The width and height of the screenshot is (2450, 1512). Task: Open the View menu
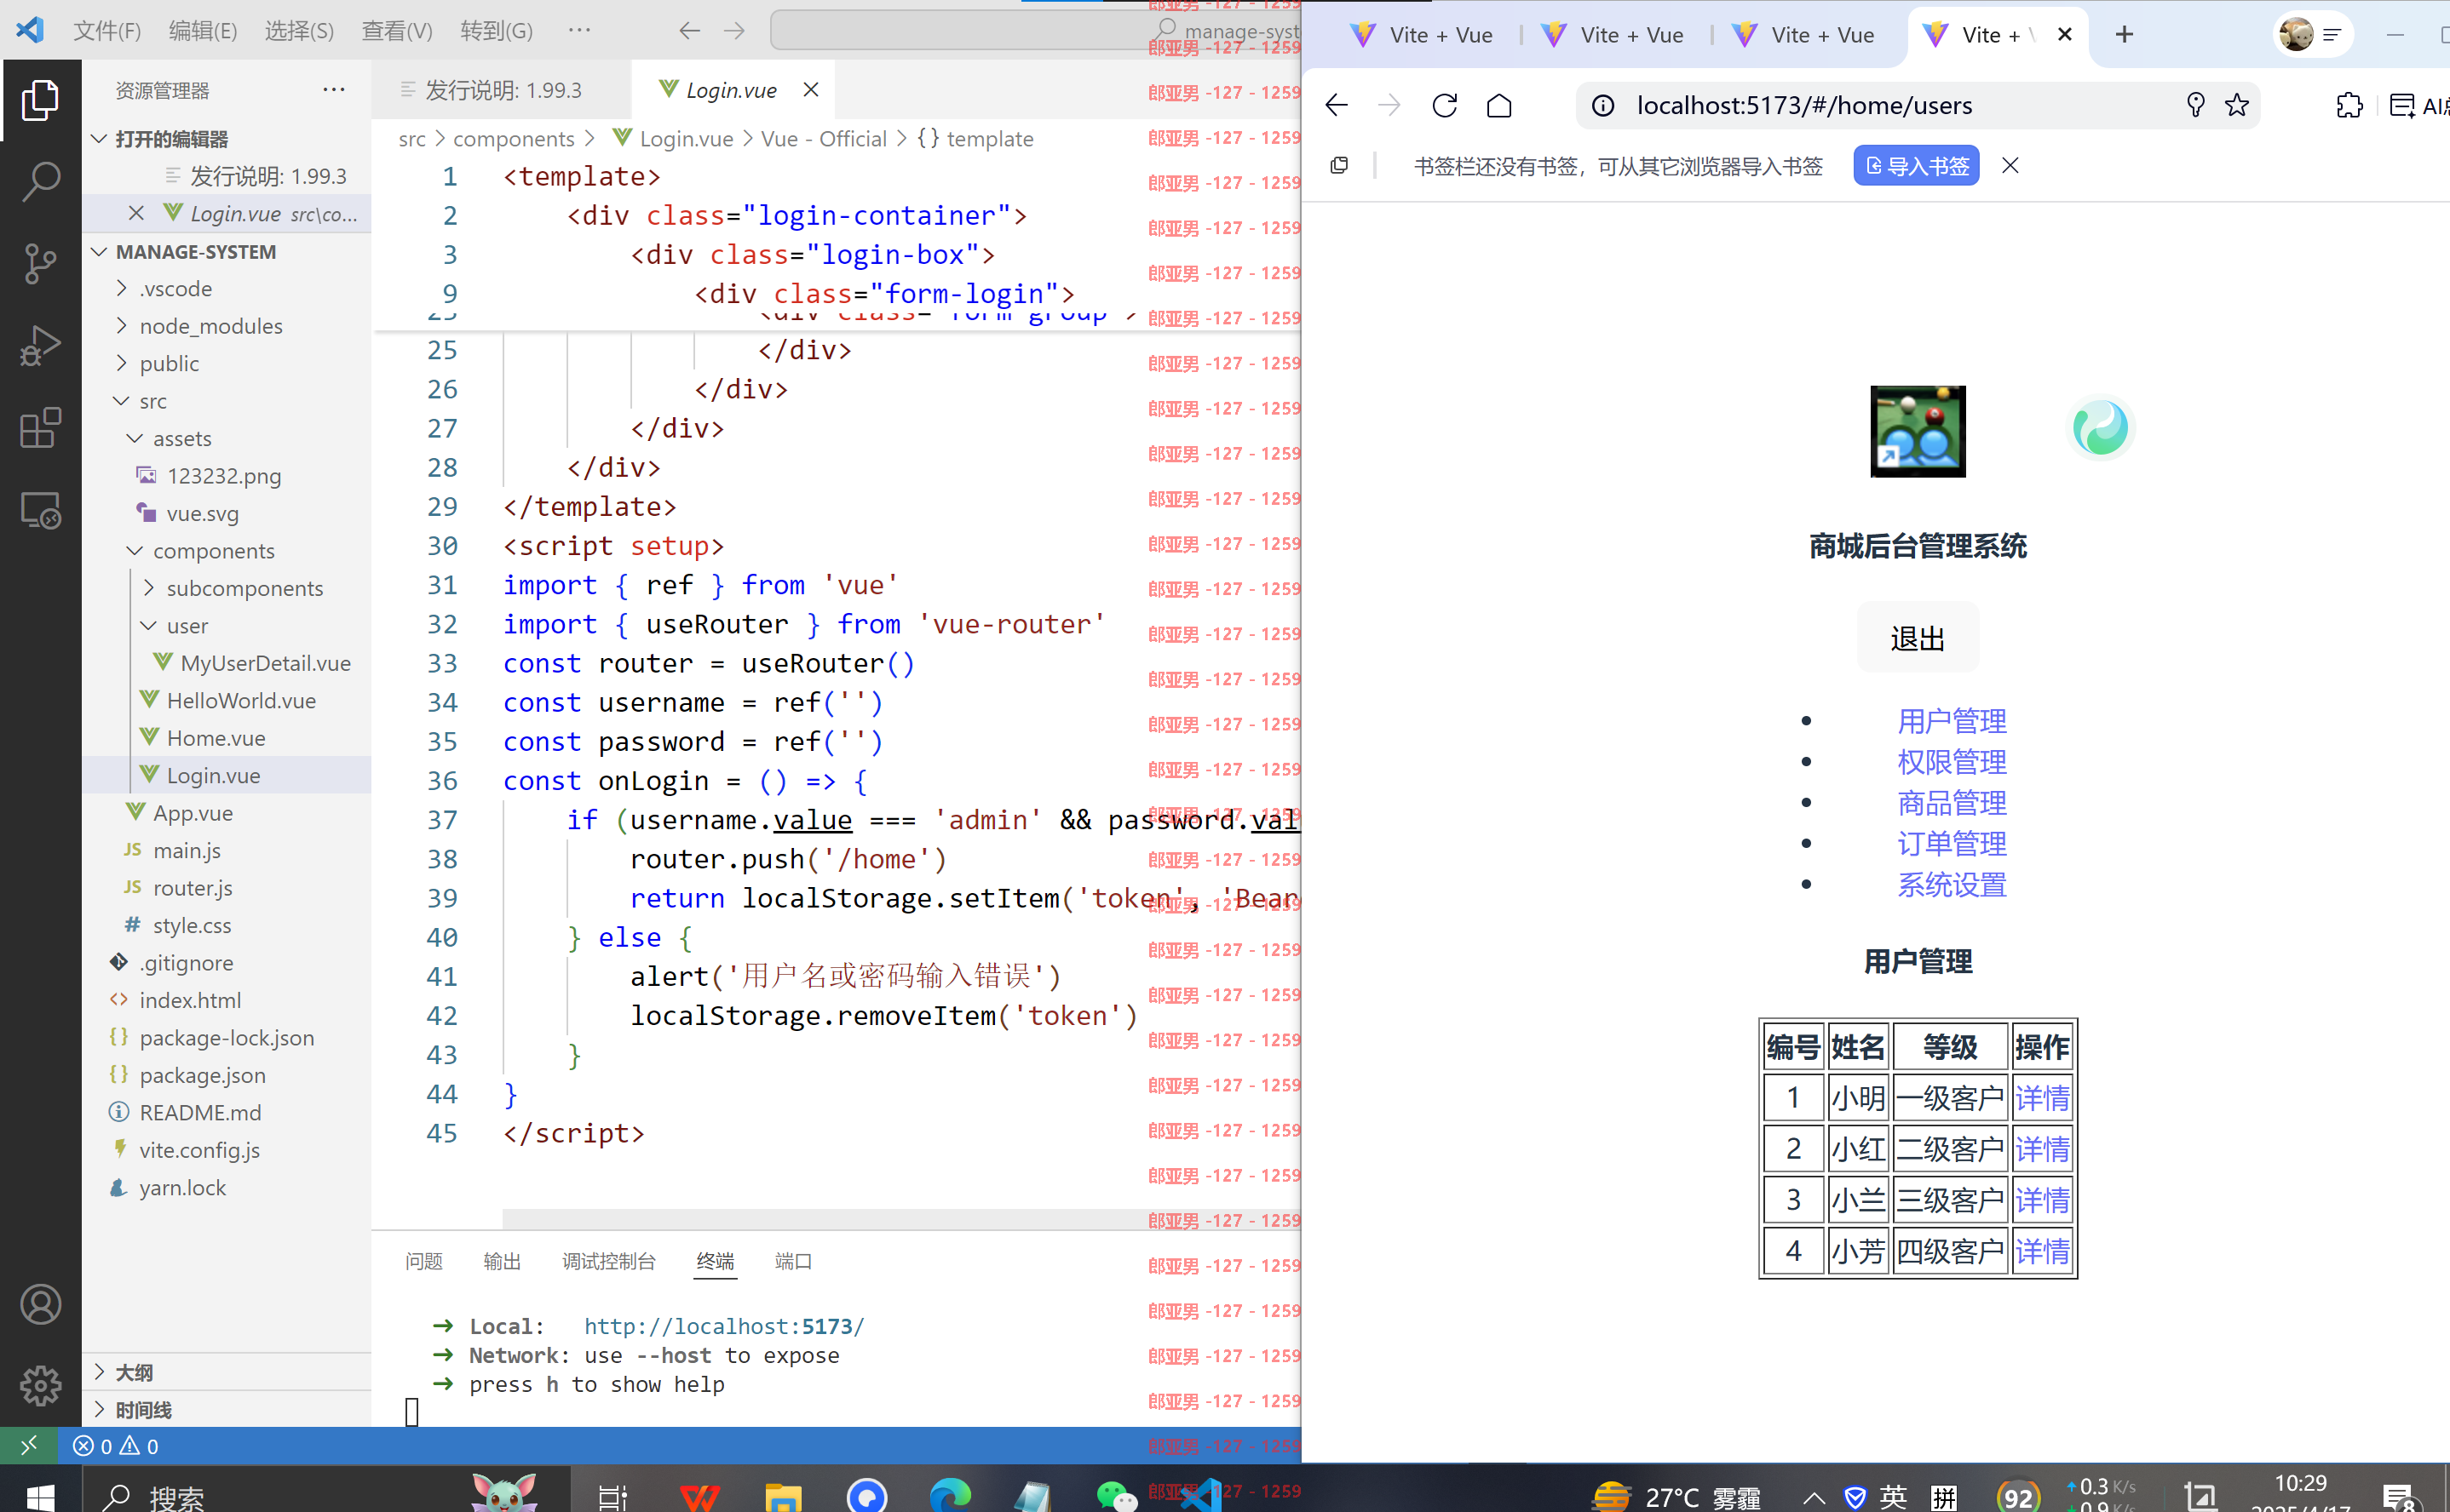point(397,31)
